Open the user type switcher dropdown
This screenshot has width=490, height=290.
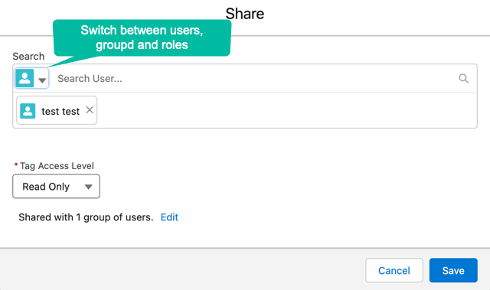[31, 78]
